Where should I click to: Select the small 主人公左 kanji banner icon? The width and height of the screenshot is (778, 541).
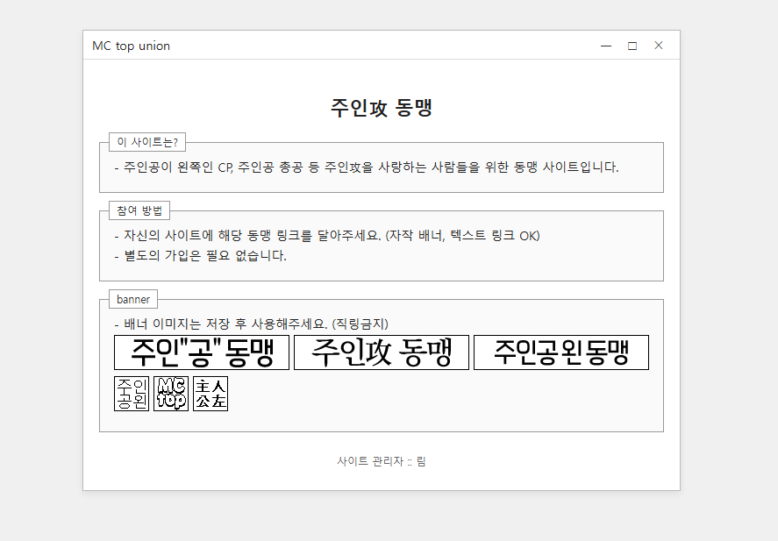[x=211, y=394]
